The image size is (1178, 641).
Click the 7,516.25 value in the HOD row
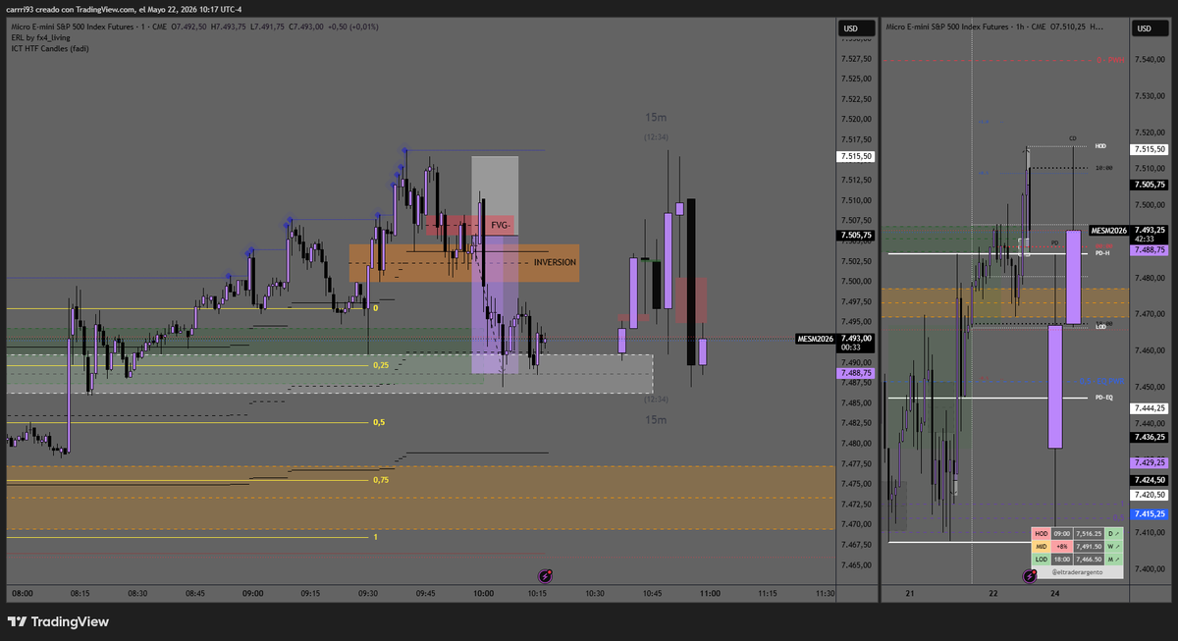click(1088, 533)
